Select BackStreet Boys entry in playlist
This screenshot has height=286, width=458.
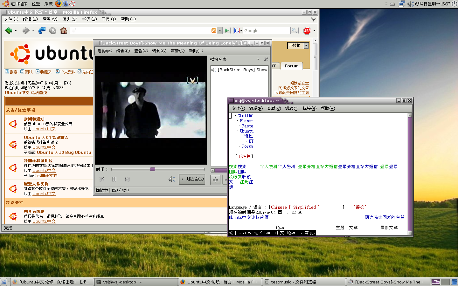239,70
